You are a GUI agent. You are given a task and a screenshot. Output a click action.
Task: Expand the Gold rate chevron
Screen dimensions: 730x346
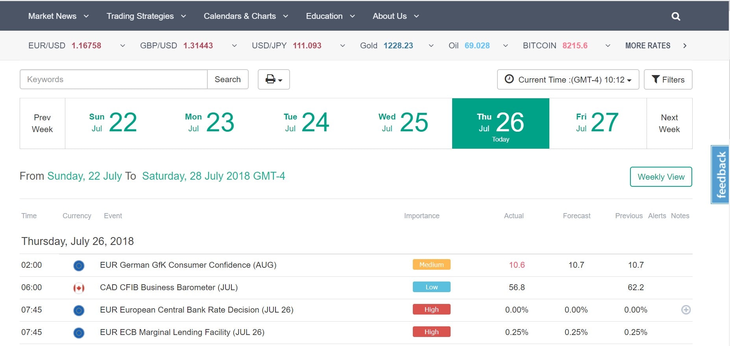(431, 46)
